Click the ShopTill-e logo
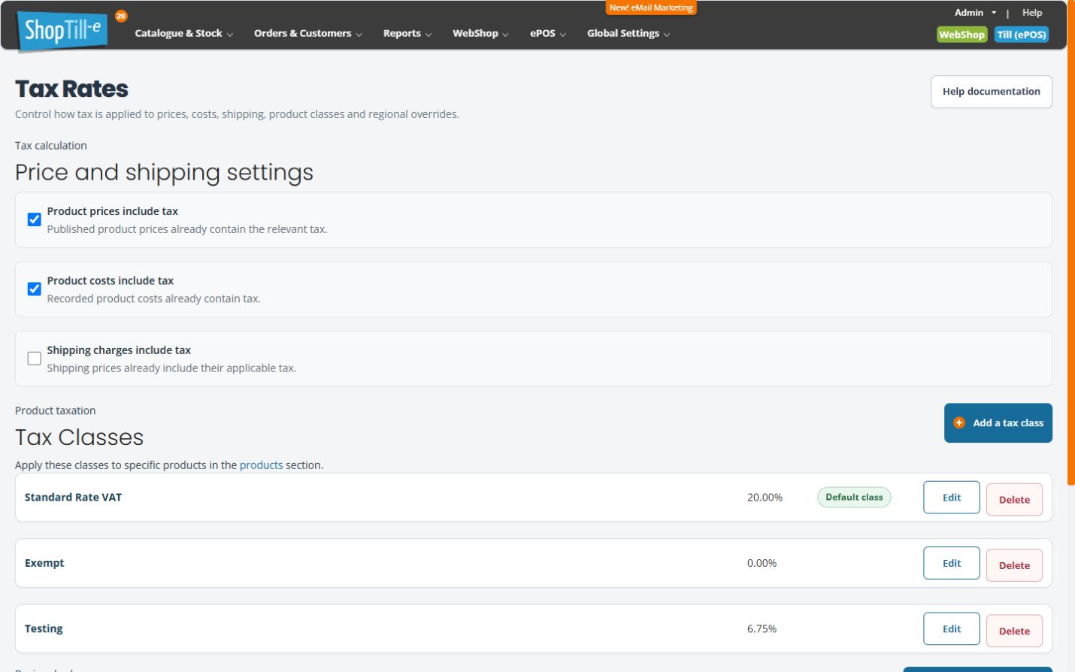This screenshot has width=1075, height=672. pyautogui.click(x=62, y=31)
